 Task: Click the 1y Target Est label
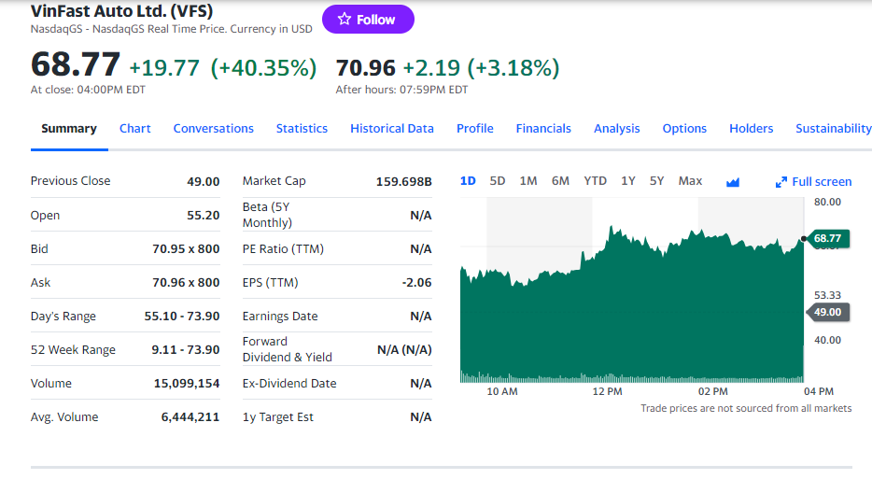(278, 416)
